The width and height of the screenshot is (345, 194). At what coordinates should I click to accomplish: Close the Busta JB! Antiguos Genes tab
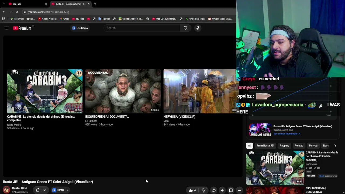(x=89, y=4)
